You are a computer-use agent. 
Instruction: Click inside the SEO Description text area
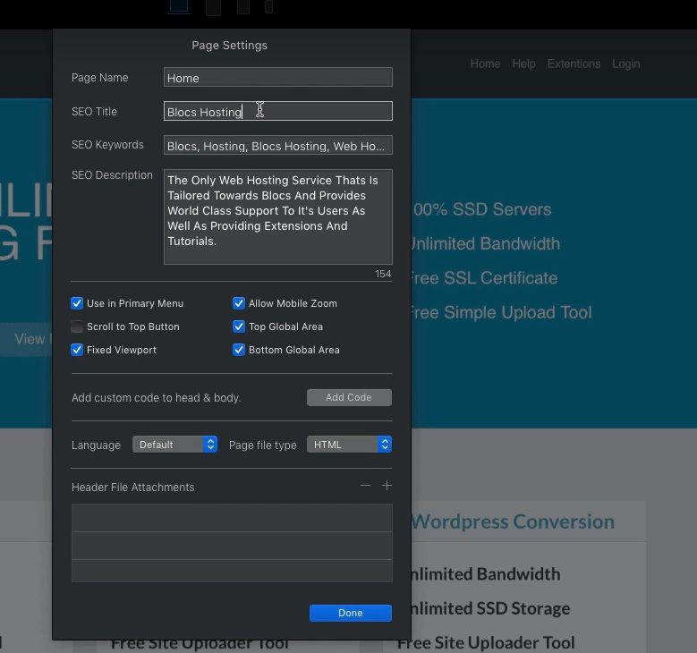pyautogui.click(x=277, y=216)
